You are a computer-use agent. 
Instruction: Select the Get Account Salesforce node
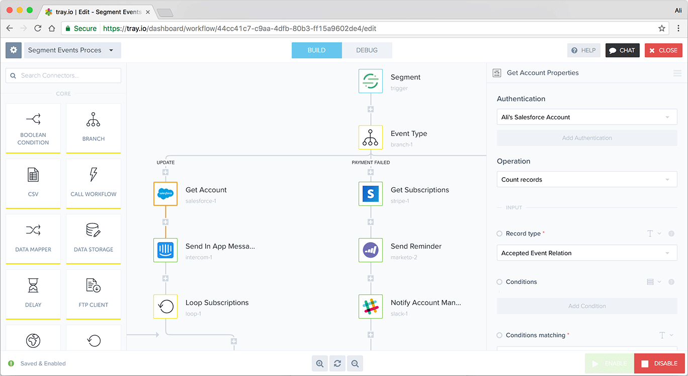pos(165,194)
